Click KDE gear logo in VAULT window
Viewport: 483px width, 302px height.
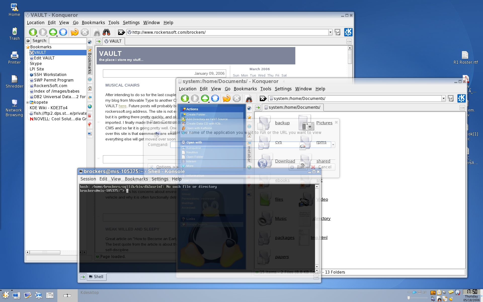pyautogui.click(x=348, y=32)
